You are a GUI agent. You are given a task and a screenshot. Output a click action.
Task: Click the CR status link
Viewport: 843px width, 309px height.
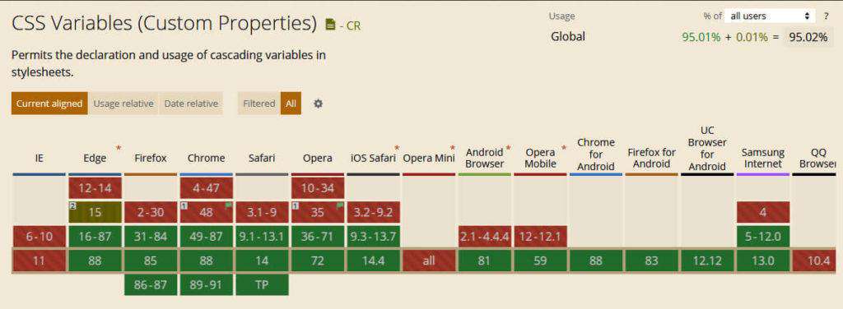point(353,25)
